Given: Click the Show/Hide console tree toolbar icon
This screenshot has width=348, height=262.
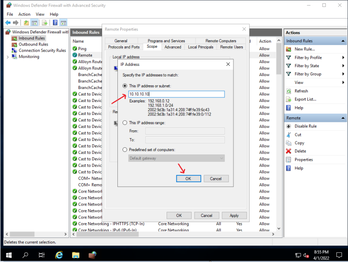Looking at the screenshot, I should (x=34, y=23).
